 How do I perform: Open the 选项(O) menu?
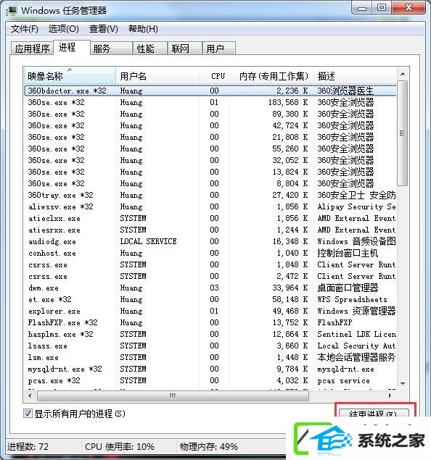[63, 29]
